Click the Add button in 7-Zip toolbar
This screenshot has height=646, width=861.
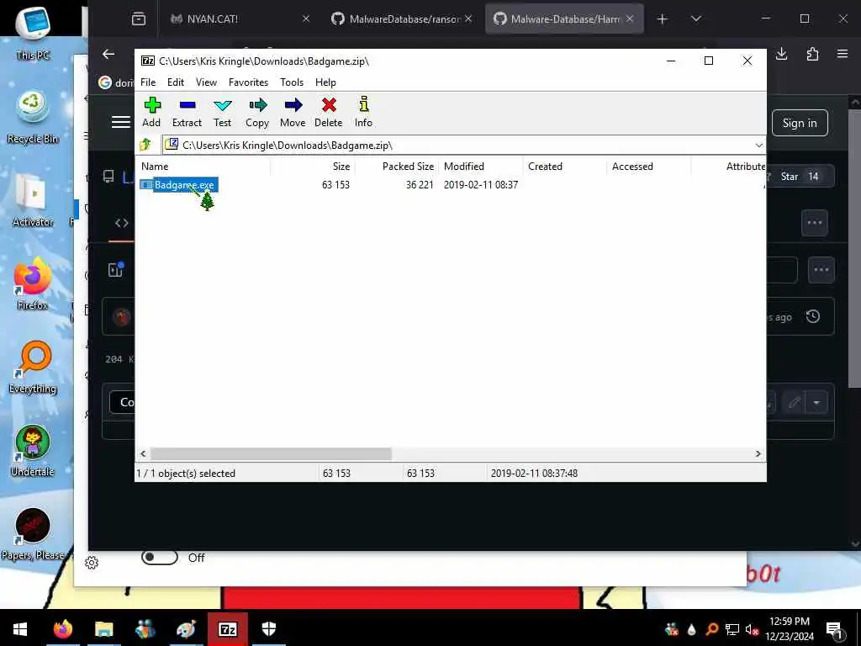click(151, 113)
